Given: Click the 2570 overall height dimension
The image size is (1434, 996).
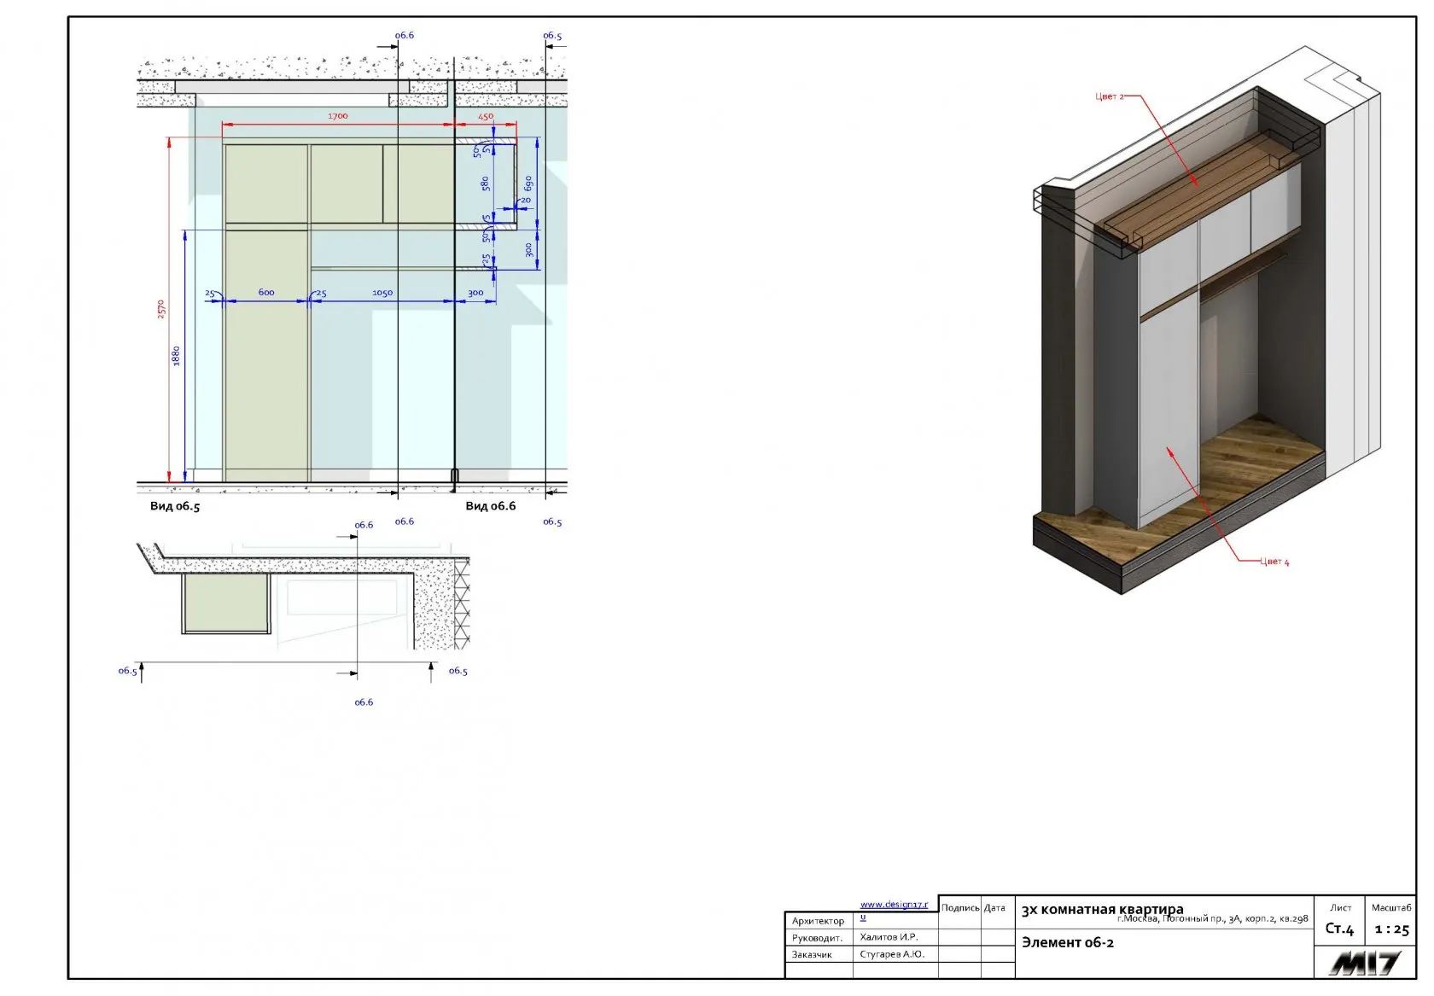Looking at the screenshot, I should [x=161, y=309].
